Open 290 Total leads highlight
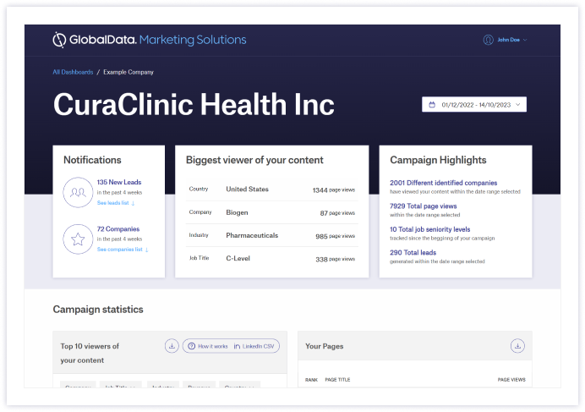This screenshot has width=585, height=412. tap(413, 252)
